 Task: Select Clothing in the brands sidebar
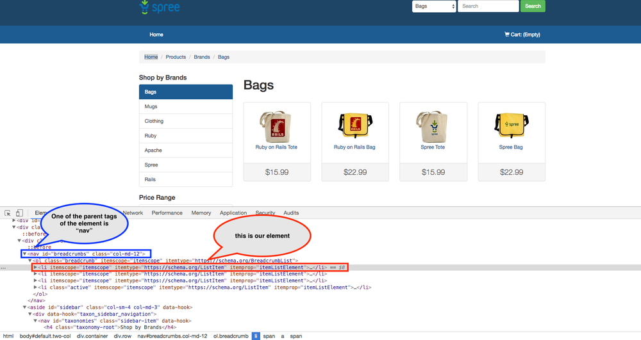(x=186, y=121)
